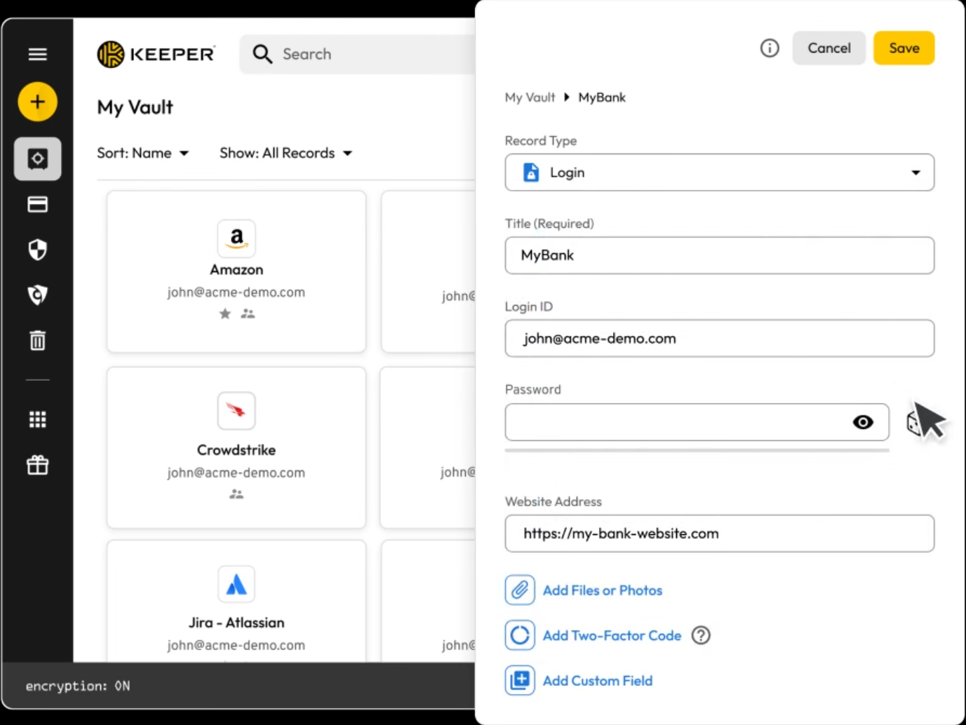Click the Website Address input field
This screenshot has height=725, width=966.
[x=719, y=534]
